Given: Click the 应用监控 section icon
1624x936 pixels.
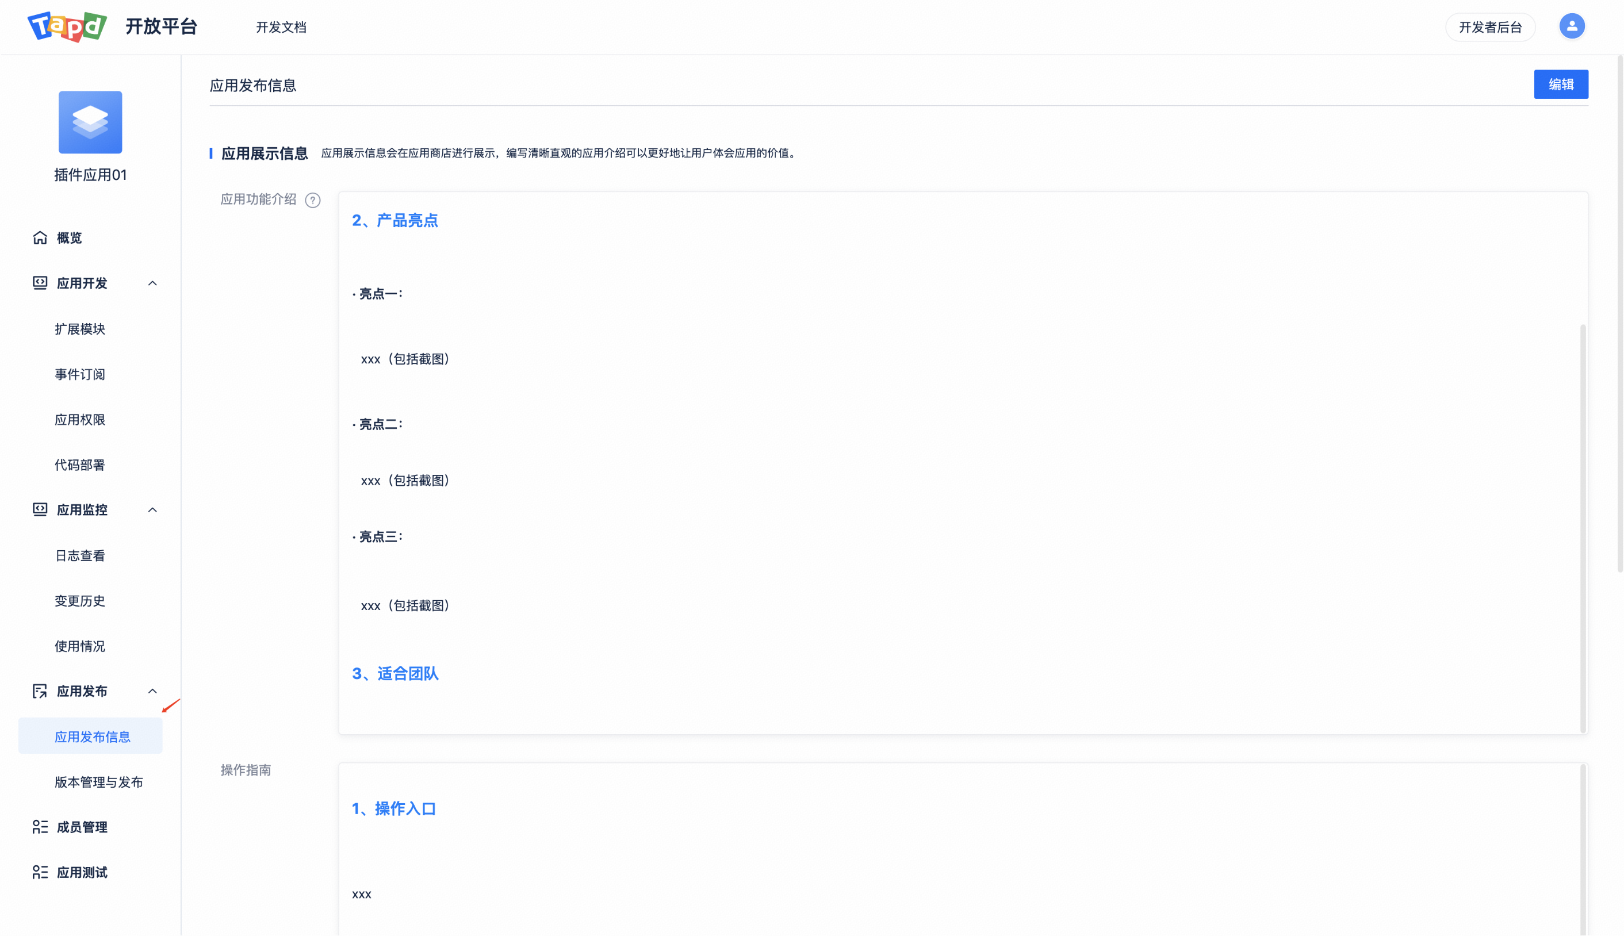Looking at the screenshot, I should pyautogui.click(x=40, y=510).
